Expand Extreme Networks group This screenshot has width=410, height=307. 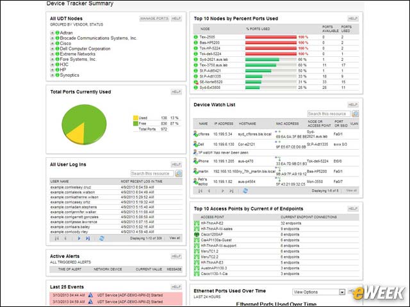53,54
